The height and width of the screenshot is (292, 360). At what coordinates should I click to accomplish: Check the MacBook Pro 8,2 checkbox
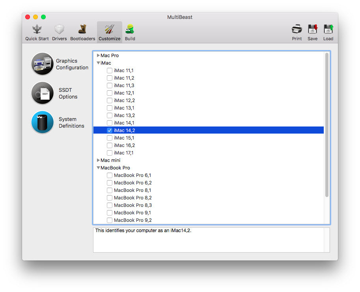point(110,198)
